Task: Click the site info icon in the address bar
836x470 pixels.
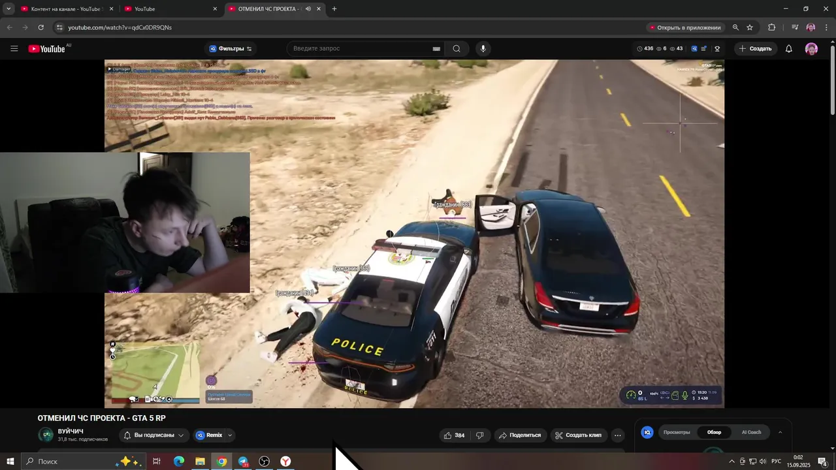Action: pyautogui.click(x=59, y=27)
